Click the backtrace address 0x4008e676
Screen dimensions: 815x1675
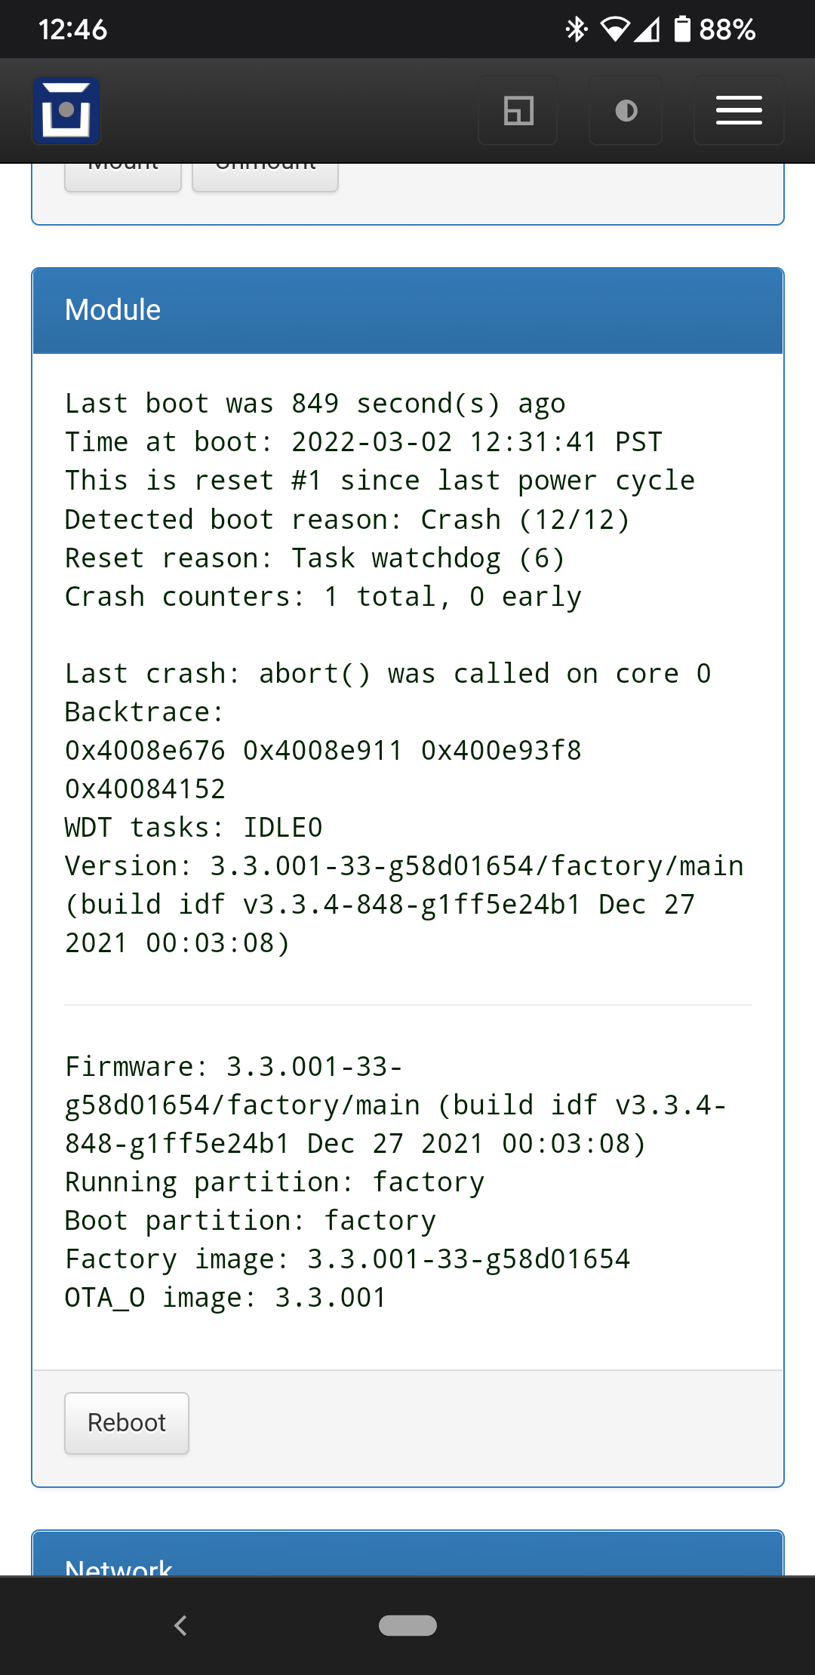point(145,751)
